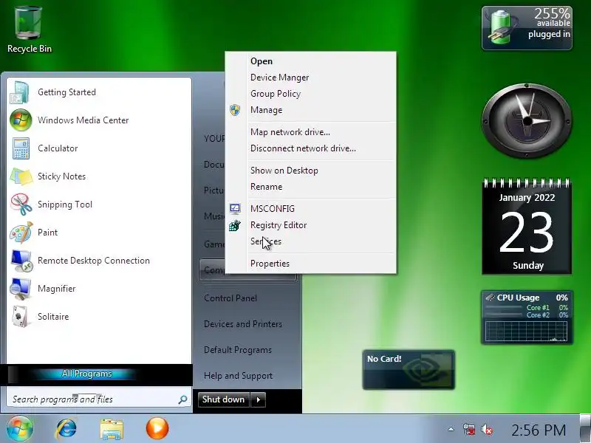Image resolution: width=591 pixels, height=443 pixels.
Task: Select Services in context menu
Action: click(x=310, y=241)
